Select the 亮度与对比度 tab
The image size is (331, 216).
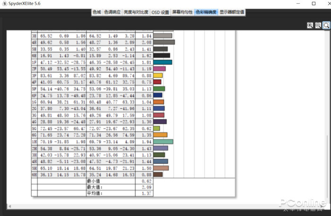[x=136, y=12]
